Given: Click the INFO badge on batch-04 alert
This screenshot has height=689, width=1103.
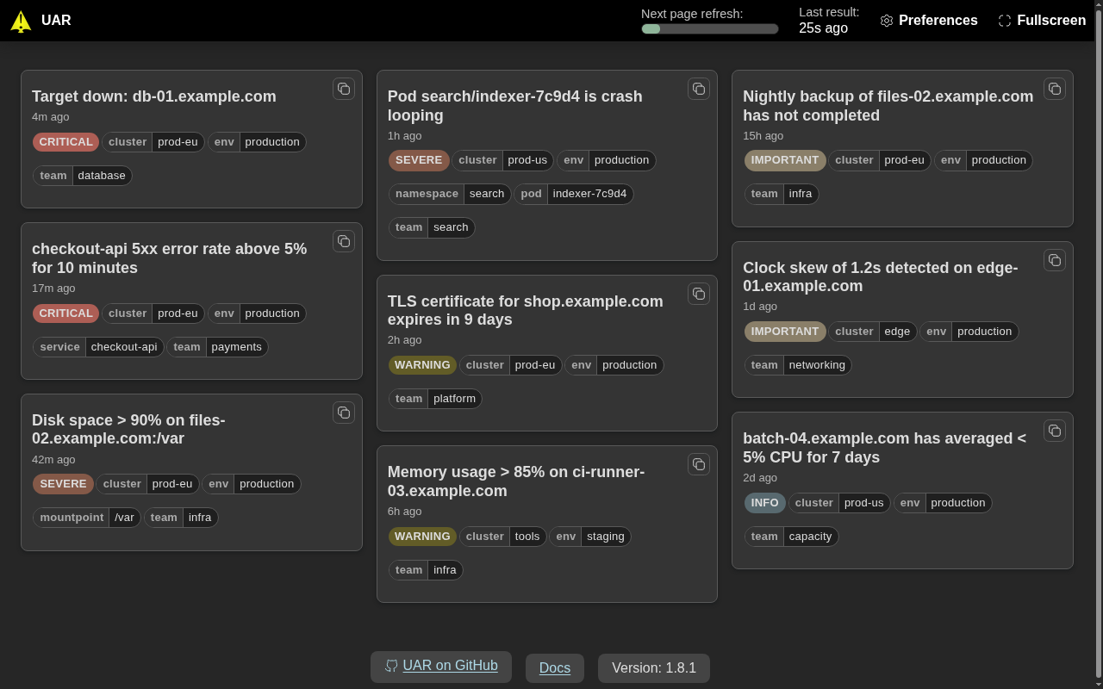Looking at the screenshot, I should pyautogui.click(x=765, y=503).
